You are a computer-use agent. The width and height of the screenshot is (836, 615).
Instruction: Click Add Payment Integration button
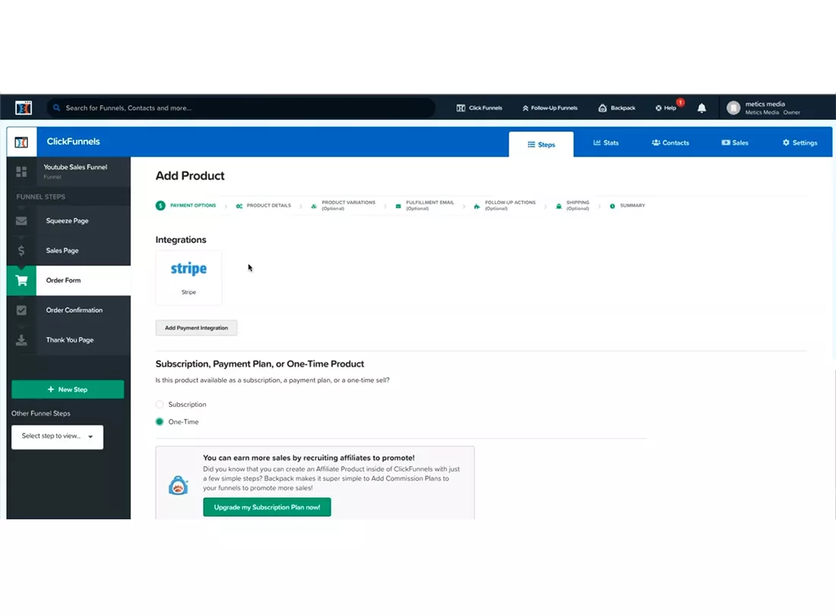(196, 327)
